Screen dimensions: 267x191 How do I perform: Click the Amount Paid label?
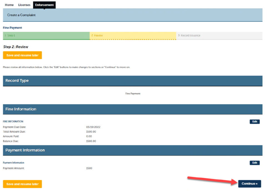tap(11, 136)
